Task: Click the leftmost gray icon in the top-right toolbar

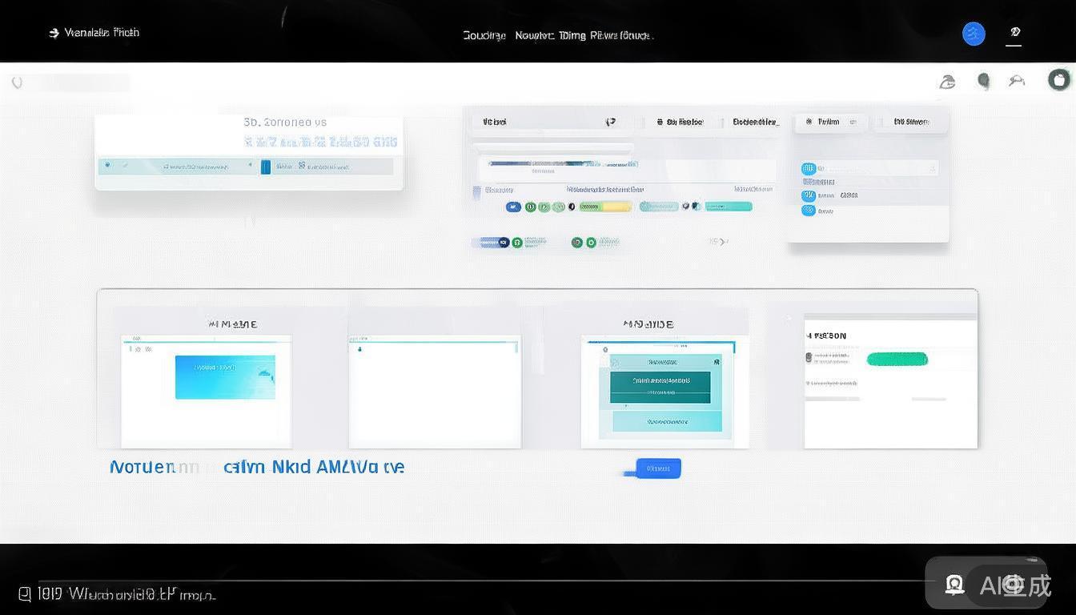Action: tap(947, 81)
